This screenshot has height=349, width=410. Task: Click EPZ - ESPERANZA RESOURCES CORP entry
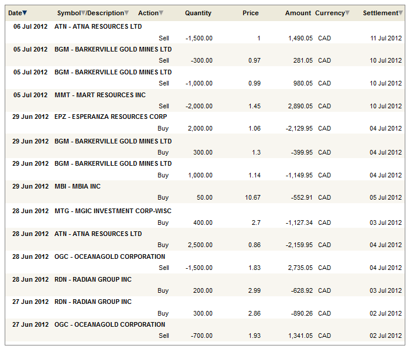(110, 117)
